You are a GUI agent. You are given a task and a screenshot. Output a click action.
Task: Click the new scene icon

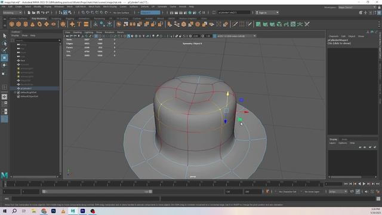29,13
